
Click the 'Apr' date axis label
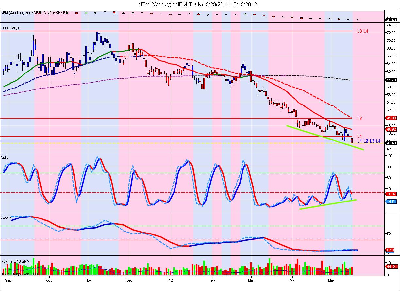pyautogui.click(x=292, y=280)
